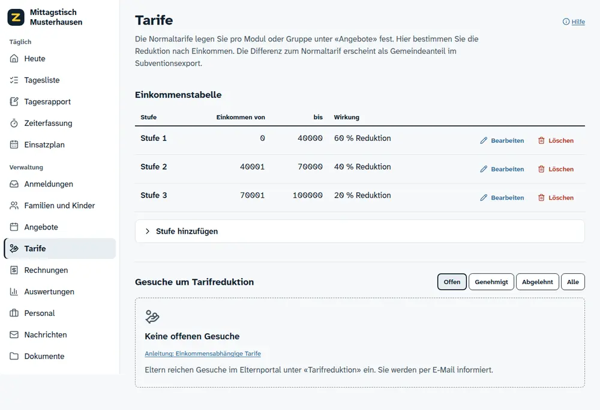Click the 20 % Reduktion cell
The width and height of the screenshot is (600, 410).
(x=362, y=195)
